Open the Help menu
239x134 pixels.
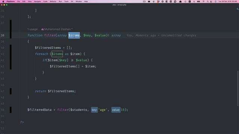86,1
